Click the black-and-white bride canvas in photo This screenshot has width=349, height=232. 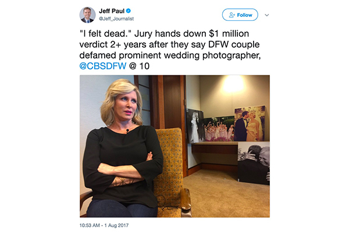coord(195,126)
